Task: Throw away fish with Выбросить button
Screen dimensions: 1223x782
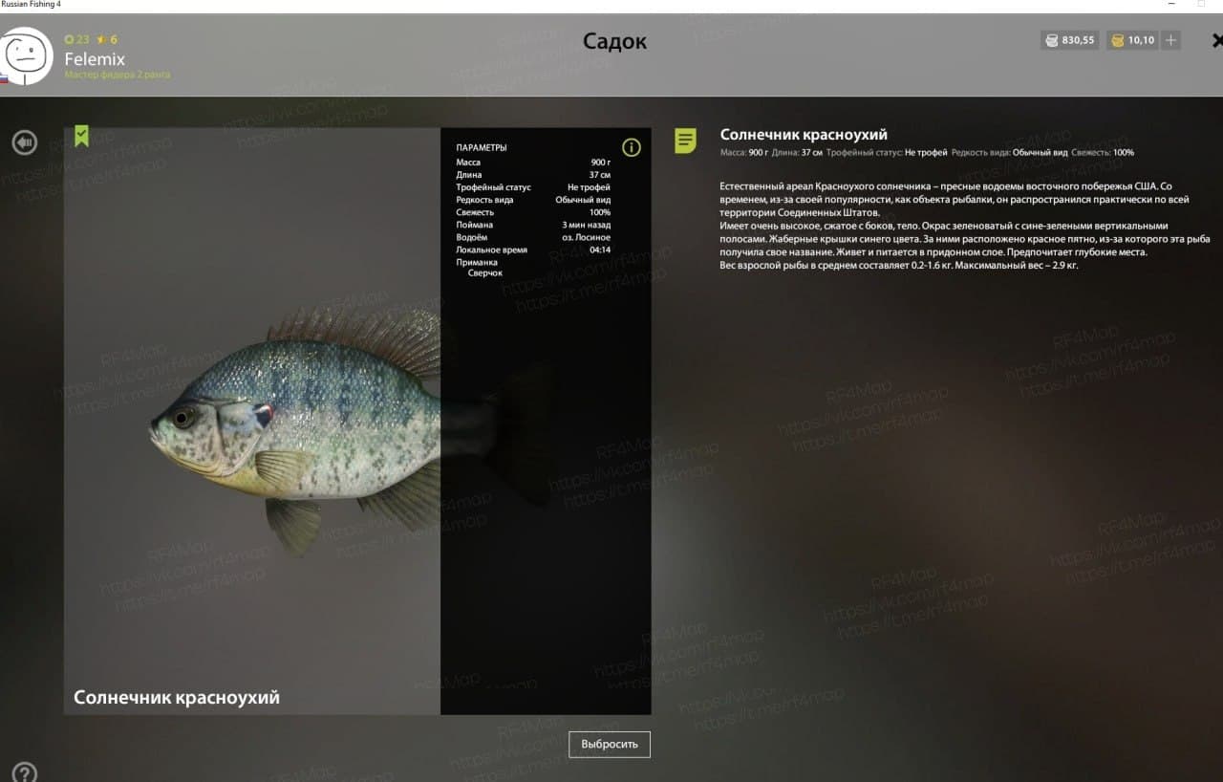Action: coord(610,745)
